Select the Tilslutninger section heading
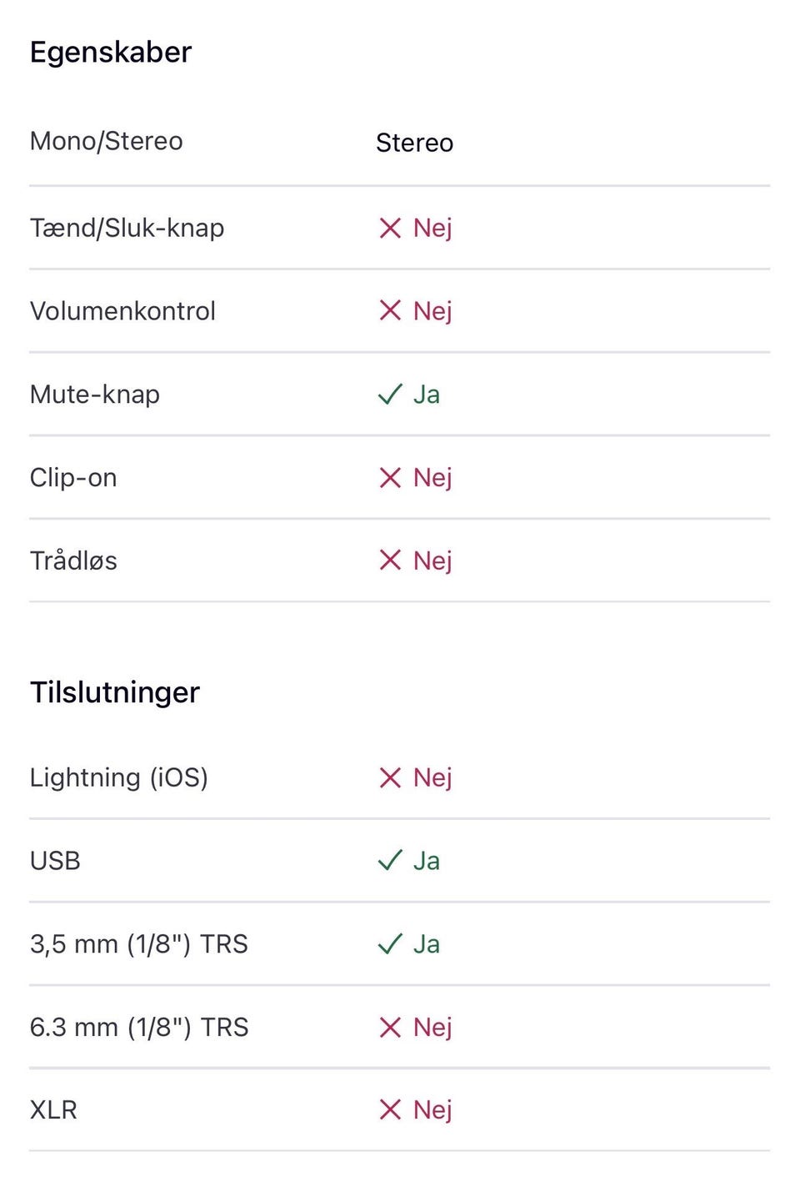Image resolution: width=800 pixels, height=1182 pixels. click(x=115, y=692)
